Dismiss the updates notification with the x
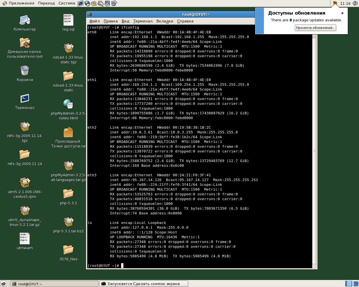This screenshot has width=359, height=287. [x=342, y=13]
